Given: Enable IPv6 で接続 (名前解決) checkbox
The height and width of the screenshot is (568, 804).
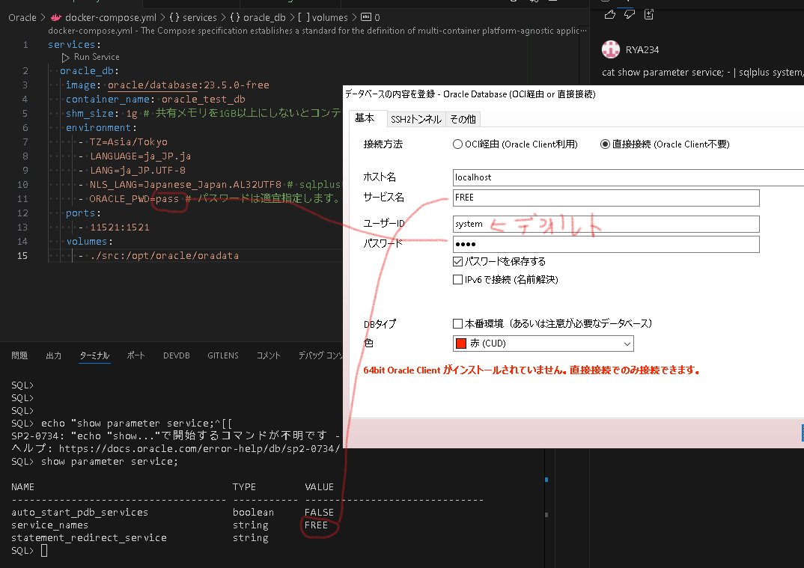Looking at the screenshot, I should pos(458,280).
